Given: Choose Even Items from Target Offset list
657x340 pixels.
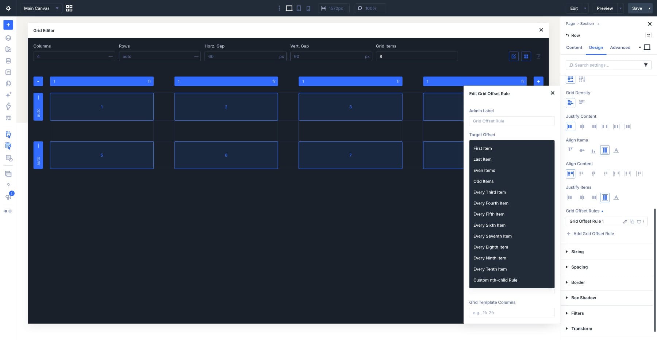Looking at the screenshot, I should pos(484,171).
